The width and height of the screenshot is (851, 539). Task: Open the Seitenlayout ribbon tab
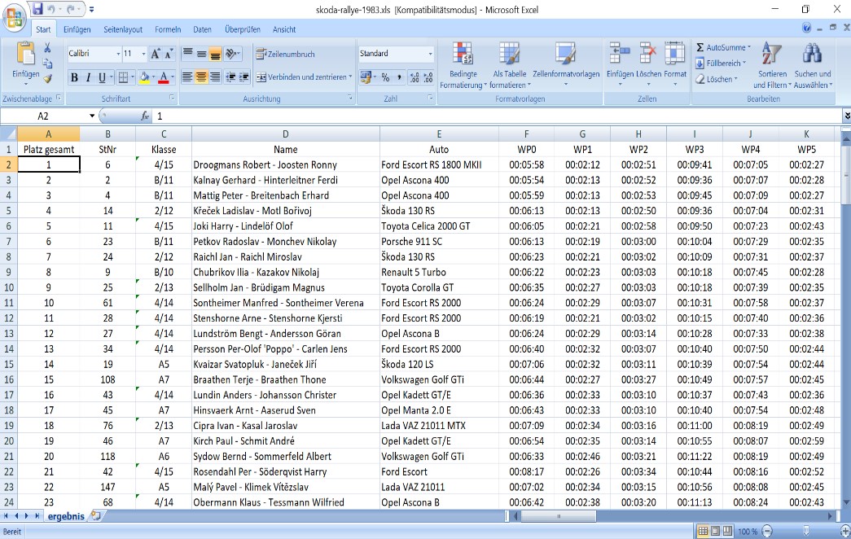point(123,29)
